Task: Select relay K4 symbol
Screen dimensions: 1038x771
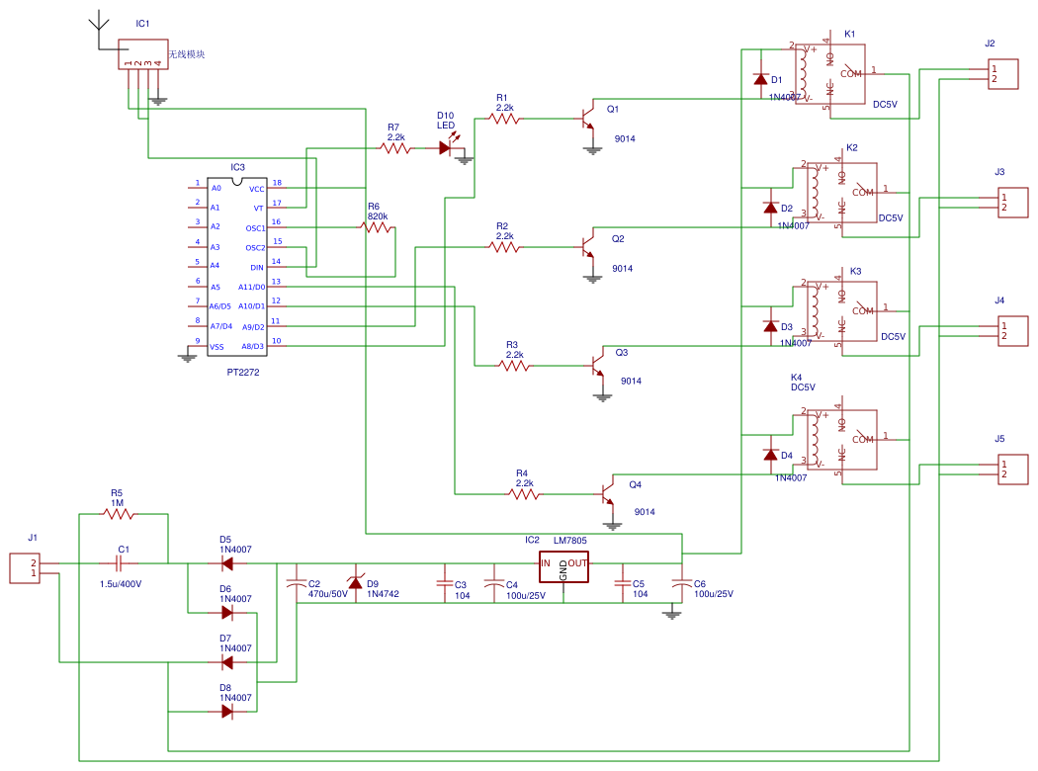Action: pyautogui.click(x=842, y=440)
